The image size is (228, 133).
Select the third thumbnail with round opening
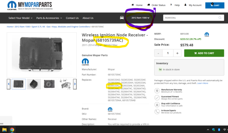click(49, 84)
